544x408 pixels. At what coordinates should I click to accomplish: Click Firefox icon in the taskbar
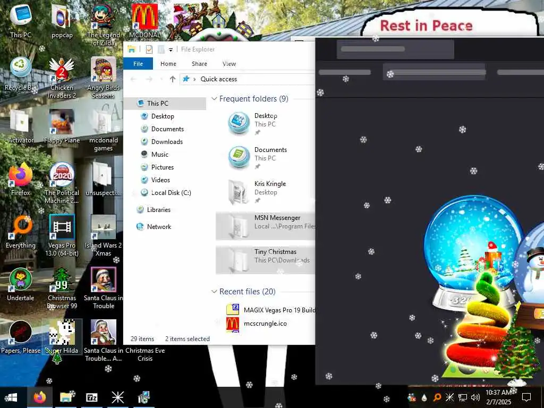[39, 397]
